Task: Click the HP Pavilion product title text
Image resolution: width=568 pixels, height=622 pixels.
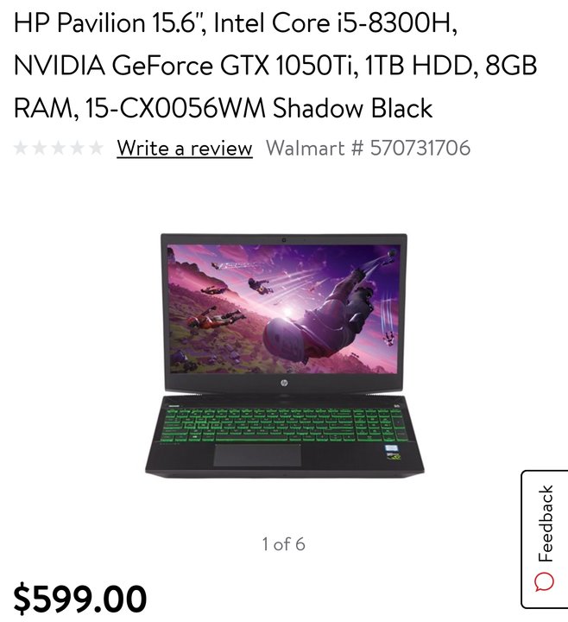Action: [x=275, y=66]
